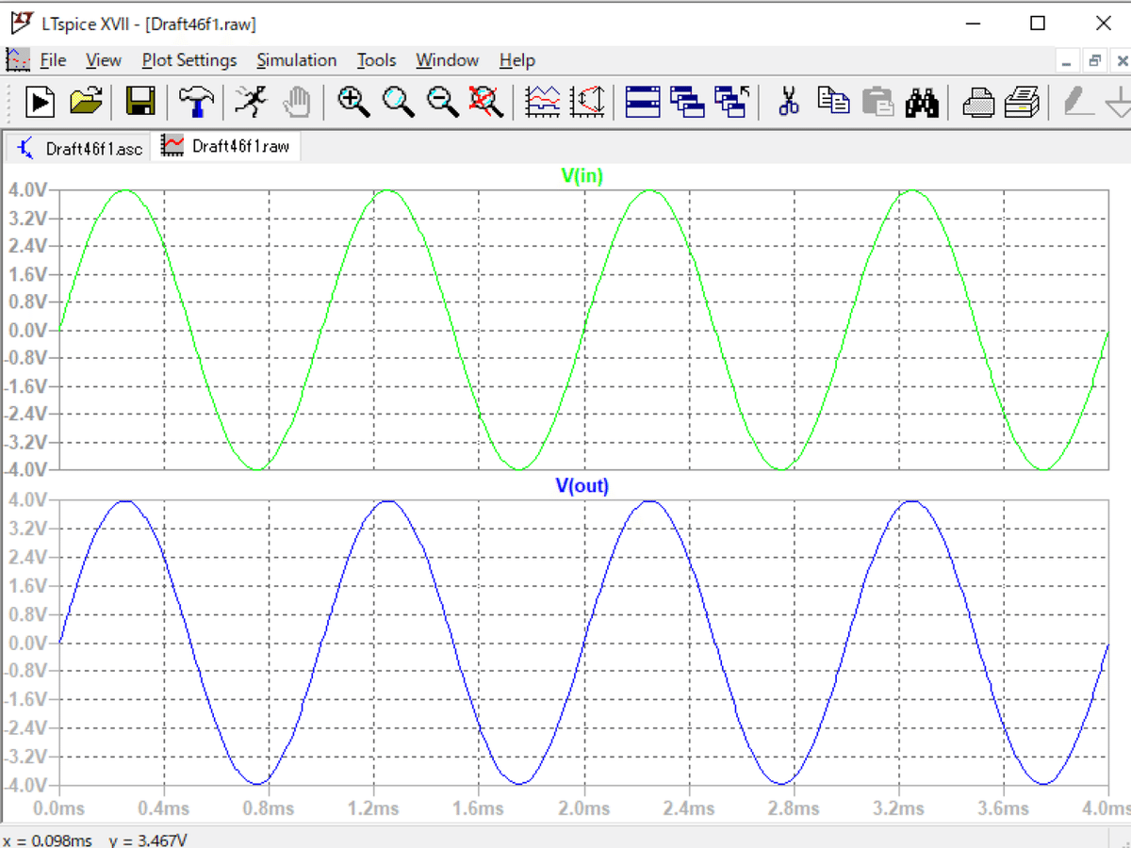Image resolution: width=1131 pixels, height=848 pixels.
Task: Maximize the LTspice XVII window
Action: point(1038,23)
